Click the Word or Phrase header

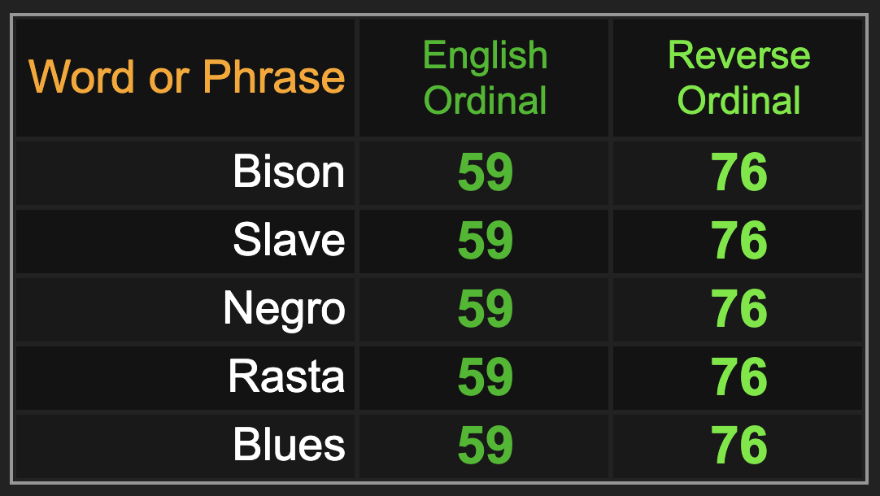click(186, 76)
